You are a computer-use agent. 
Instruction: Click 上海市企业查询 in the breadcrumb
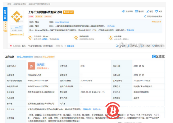[20, 4]
